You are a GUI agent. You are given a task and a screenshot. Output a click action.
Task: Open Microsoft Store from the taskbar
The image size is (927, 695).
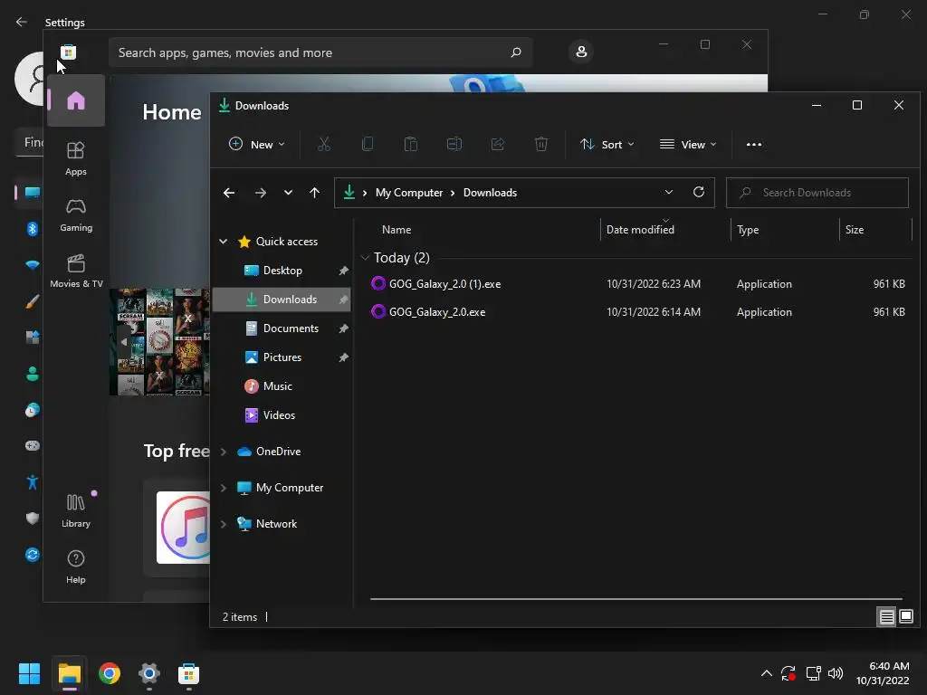[188, 673]
